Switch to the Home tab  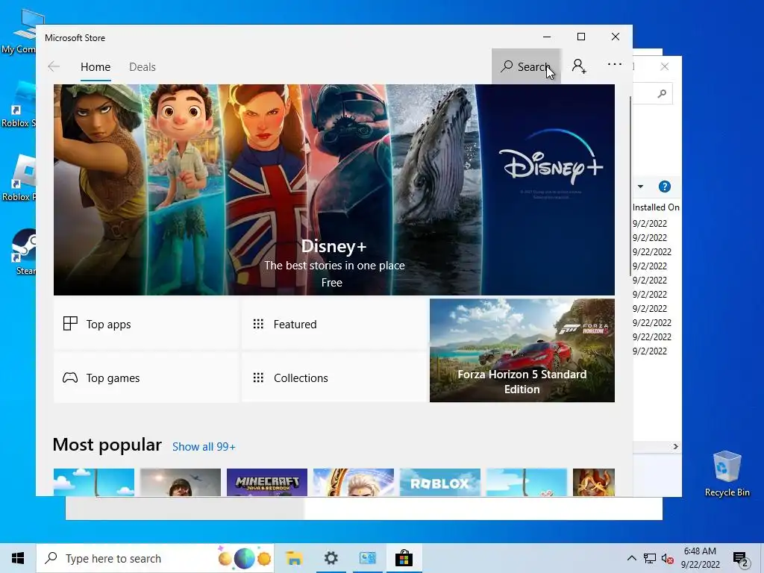click(95, 66)
